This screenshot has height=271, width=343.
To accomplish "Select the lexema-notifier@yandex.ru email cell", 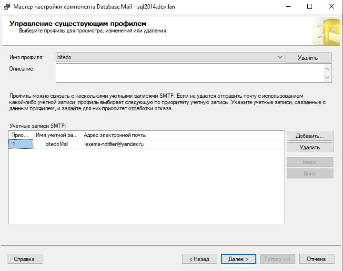I will click(x=182, y=144).
